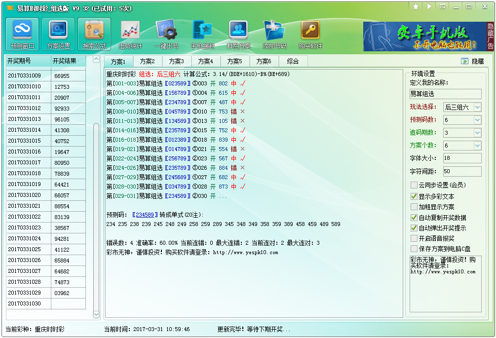The height and width of the screenshot is (338, 496).
Task: Open the 走势统计 chart icon
Action: point(130,34)
